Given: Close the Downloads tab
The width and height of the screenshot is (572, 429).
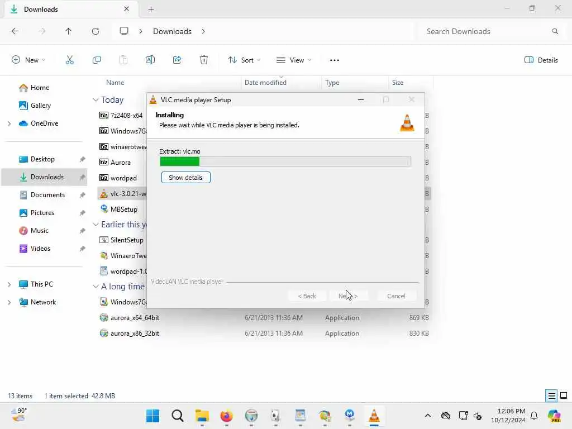Looking at the screenshot, I should point(126,9).
